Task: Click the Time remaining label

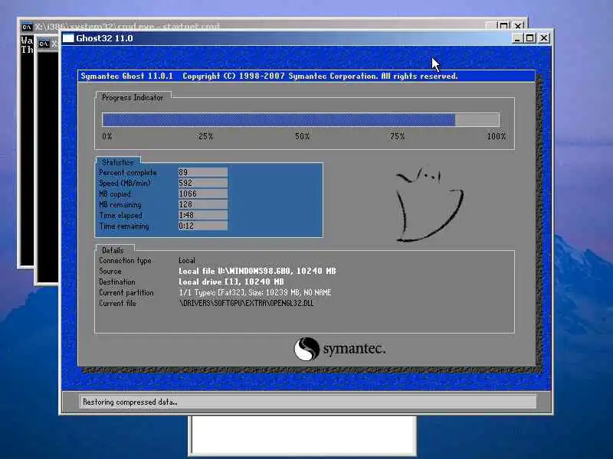Action: click(124, 226)
